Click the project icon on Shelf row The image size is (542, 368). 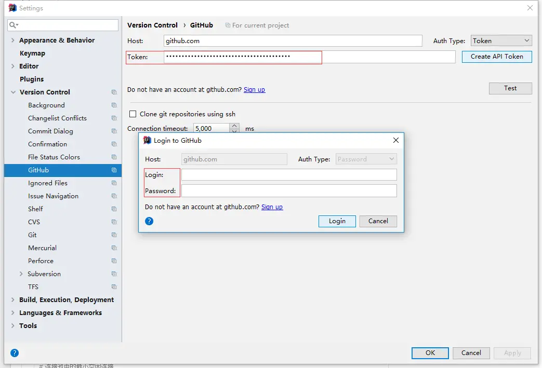pyautogui.click(x=114, y=209)
